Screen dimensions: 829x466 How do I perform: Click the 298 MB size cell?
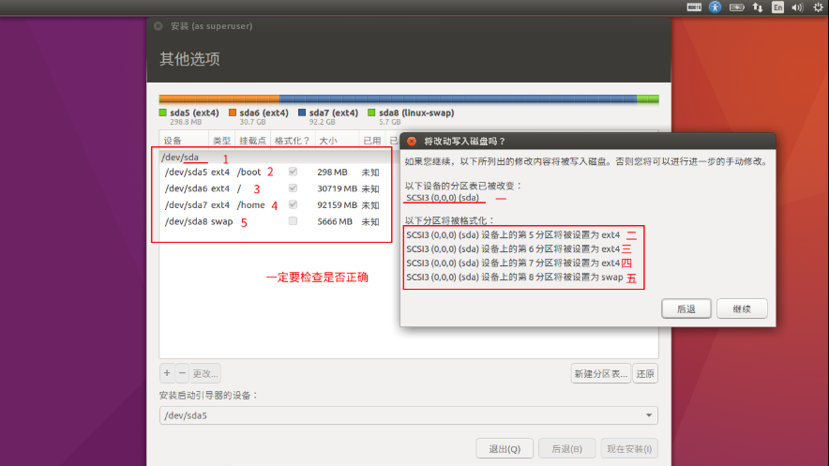(x=332, y=173)
